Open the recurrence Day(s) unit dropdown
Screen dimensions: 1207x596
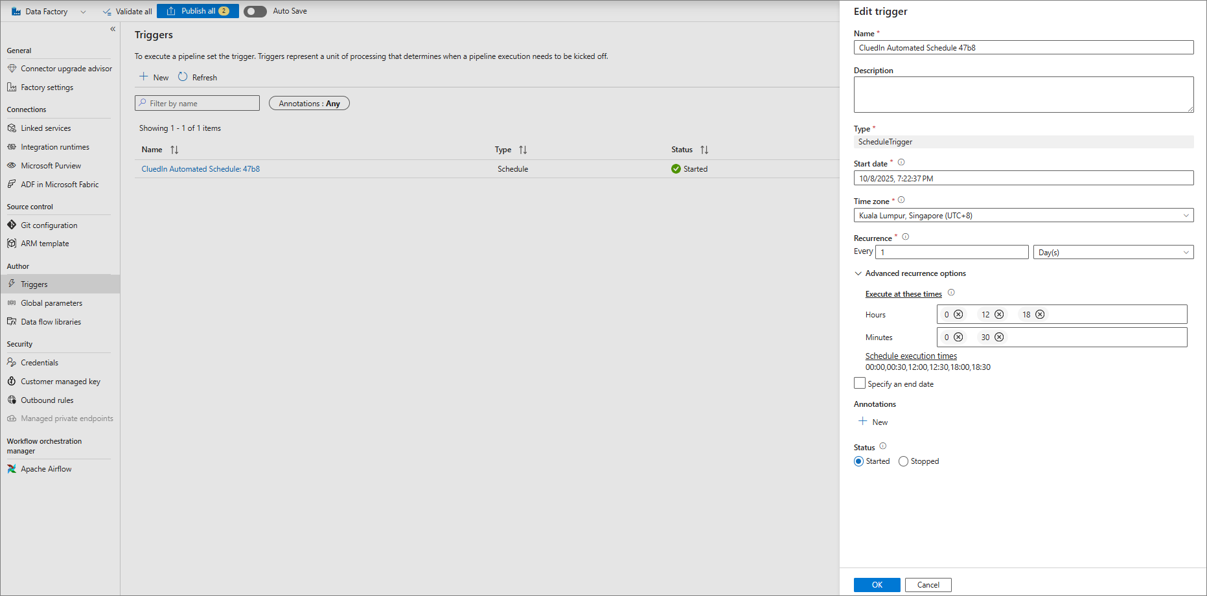tap(1112, 253)
